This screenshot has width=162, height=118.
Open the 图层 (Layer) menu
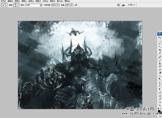coord(24,1)
